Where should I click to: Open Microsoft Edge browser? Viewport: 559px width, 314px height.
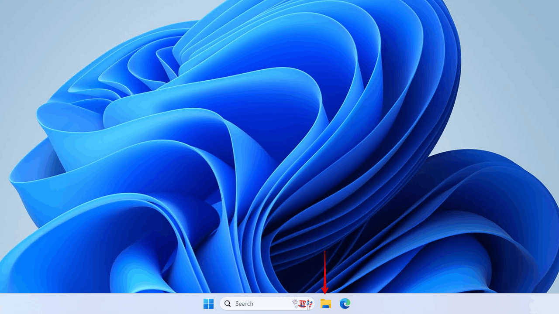click(344, 304)
